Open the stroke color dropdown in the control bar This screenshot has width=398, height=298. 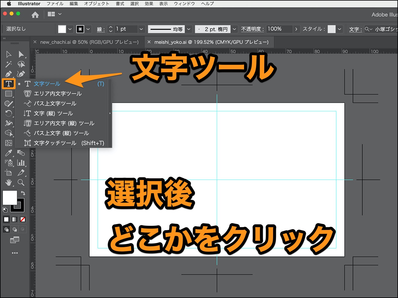click(x=88, y=29)
